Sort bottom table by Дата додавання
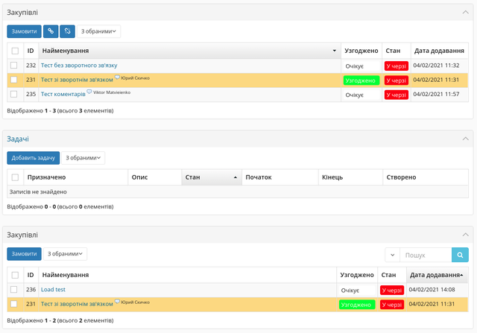This screenshot has width=477, height=333. coord(437,275)
